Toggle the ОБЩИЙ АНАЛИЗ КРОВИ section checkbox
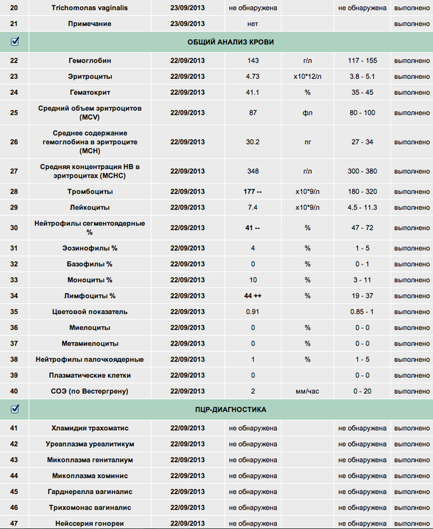433x529 pixels. click(x=14, y=41)
